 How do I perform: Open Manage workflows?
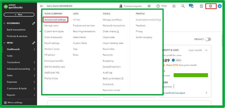(x=112, y=20)
